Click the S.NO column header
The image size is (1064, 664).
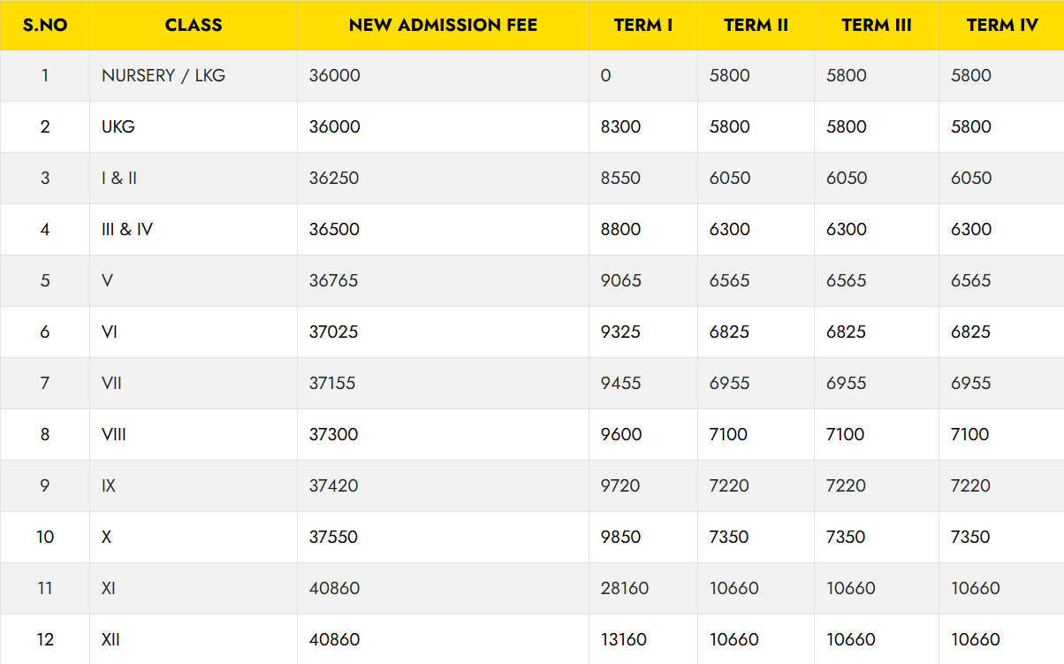(44, 26)
